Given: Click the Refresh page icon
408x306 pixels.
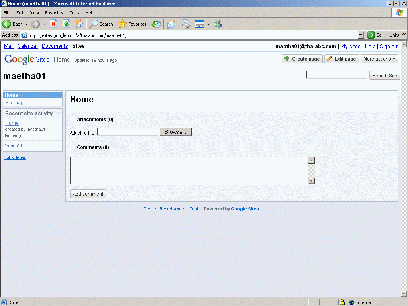Looking at the screenshot, I should [66, 24].
